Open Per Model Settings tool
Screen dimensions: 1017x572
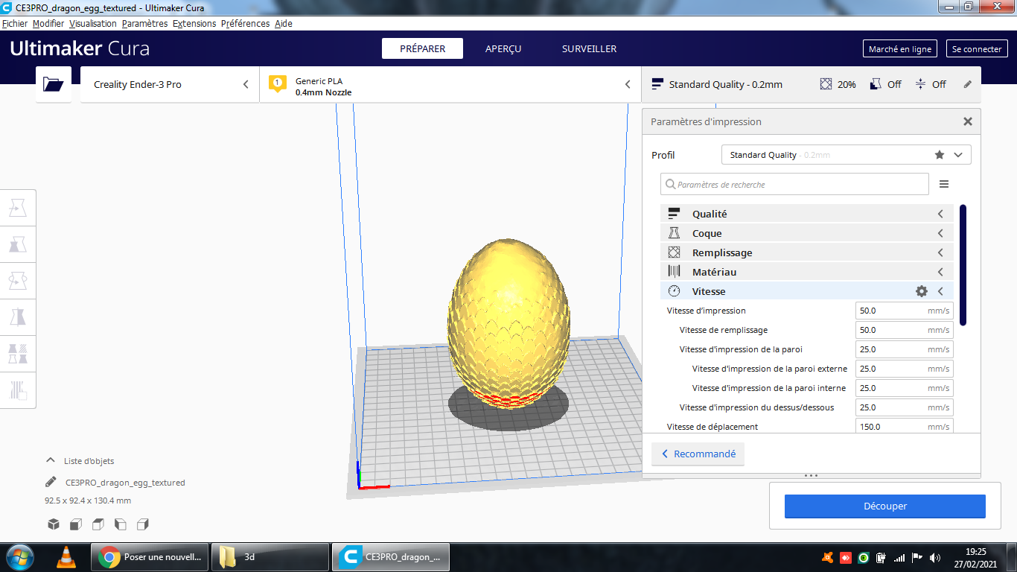(18, 353)
